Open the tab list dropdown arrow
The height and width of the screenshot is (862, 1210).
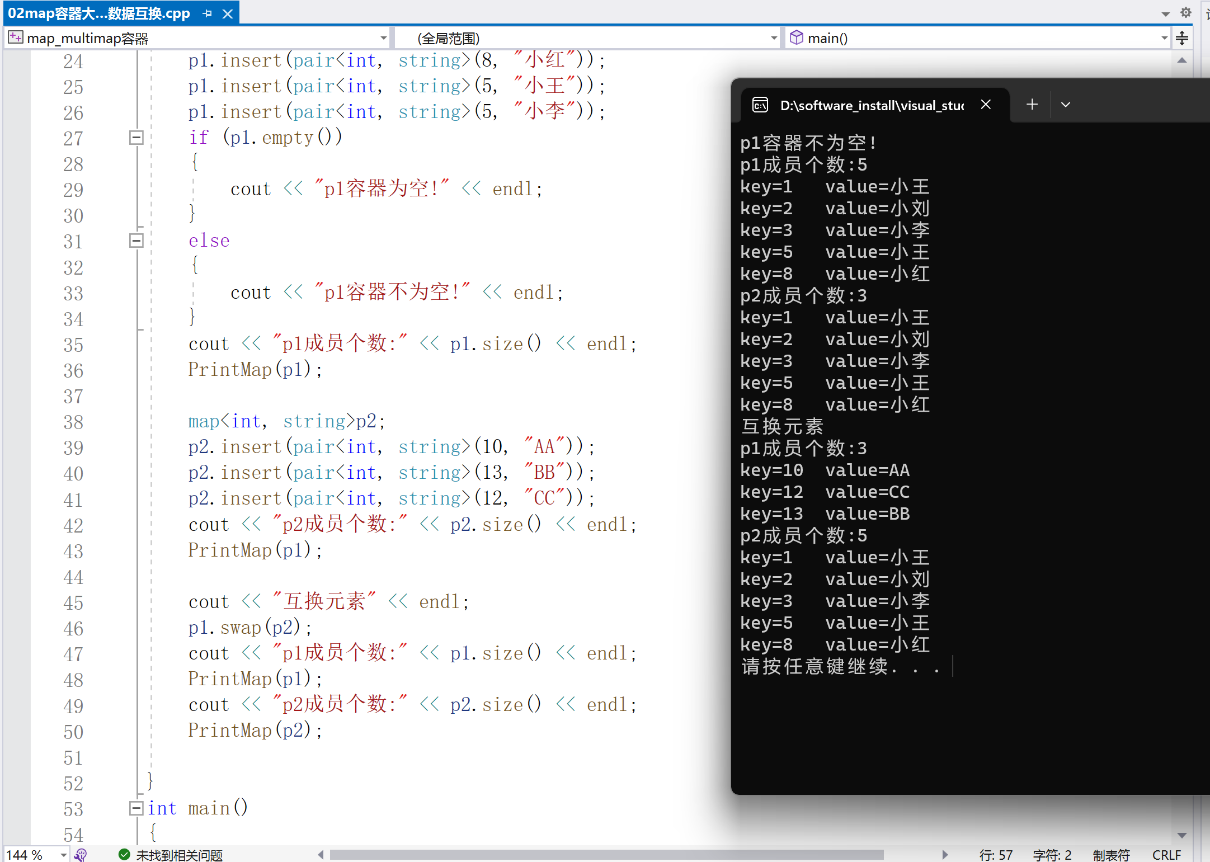(1166, 13)
